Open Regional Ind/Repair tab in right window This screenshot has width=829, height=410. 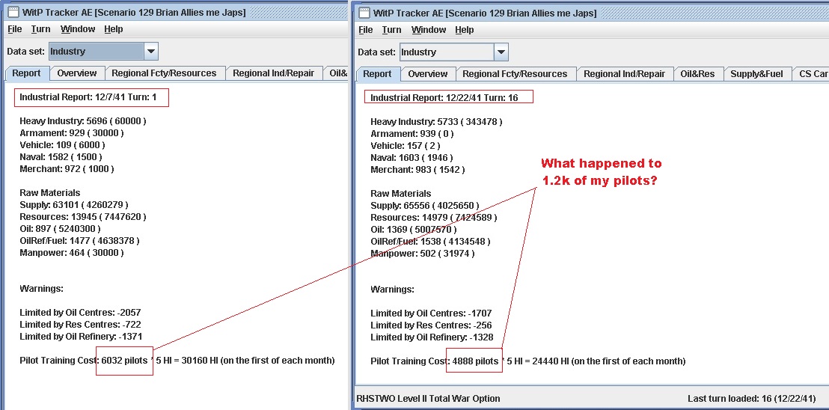pyautogui.click(x=625, y=73)
